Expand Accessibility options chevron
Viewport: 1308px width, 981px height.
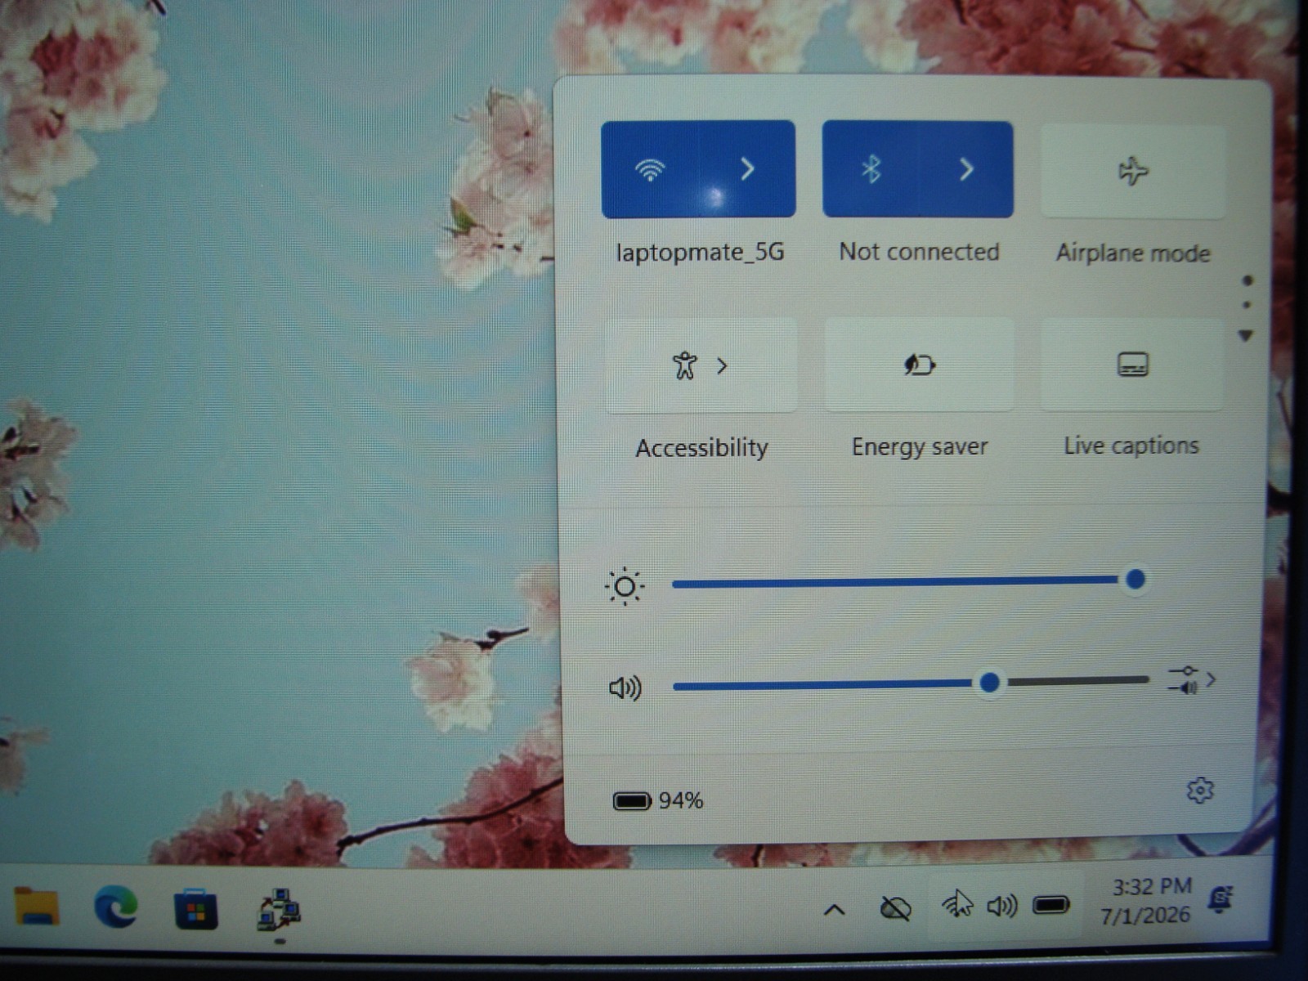point(722,365)
